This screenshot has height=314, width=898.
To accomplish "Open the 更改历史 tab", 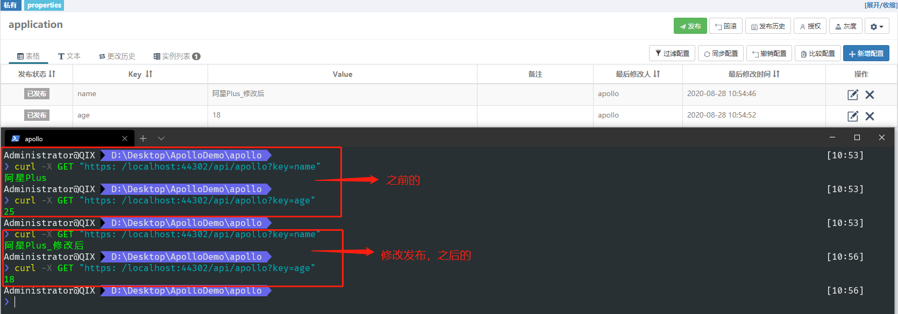I will 117,56.
